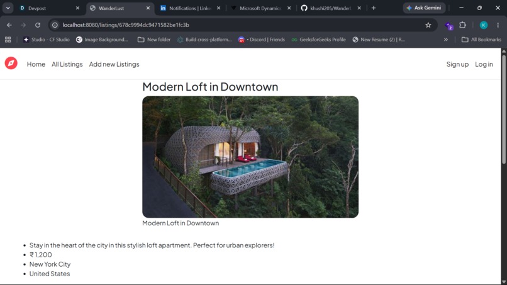Click the Sign up link
Screen dimensions: 507x285
(457, 64)
